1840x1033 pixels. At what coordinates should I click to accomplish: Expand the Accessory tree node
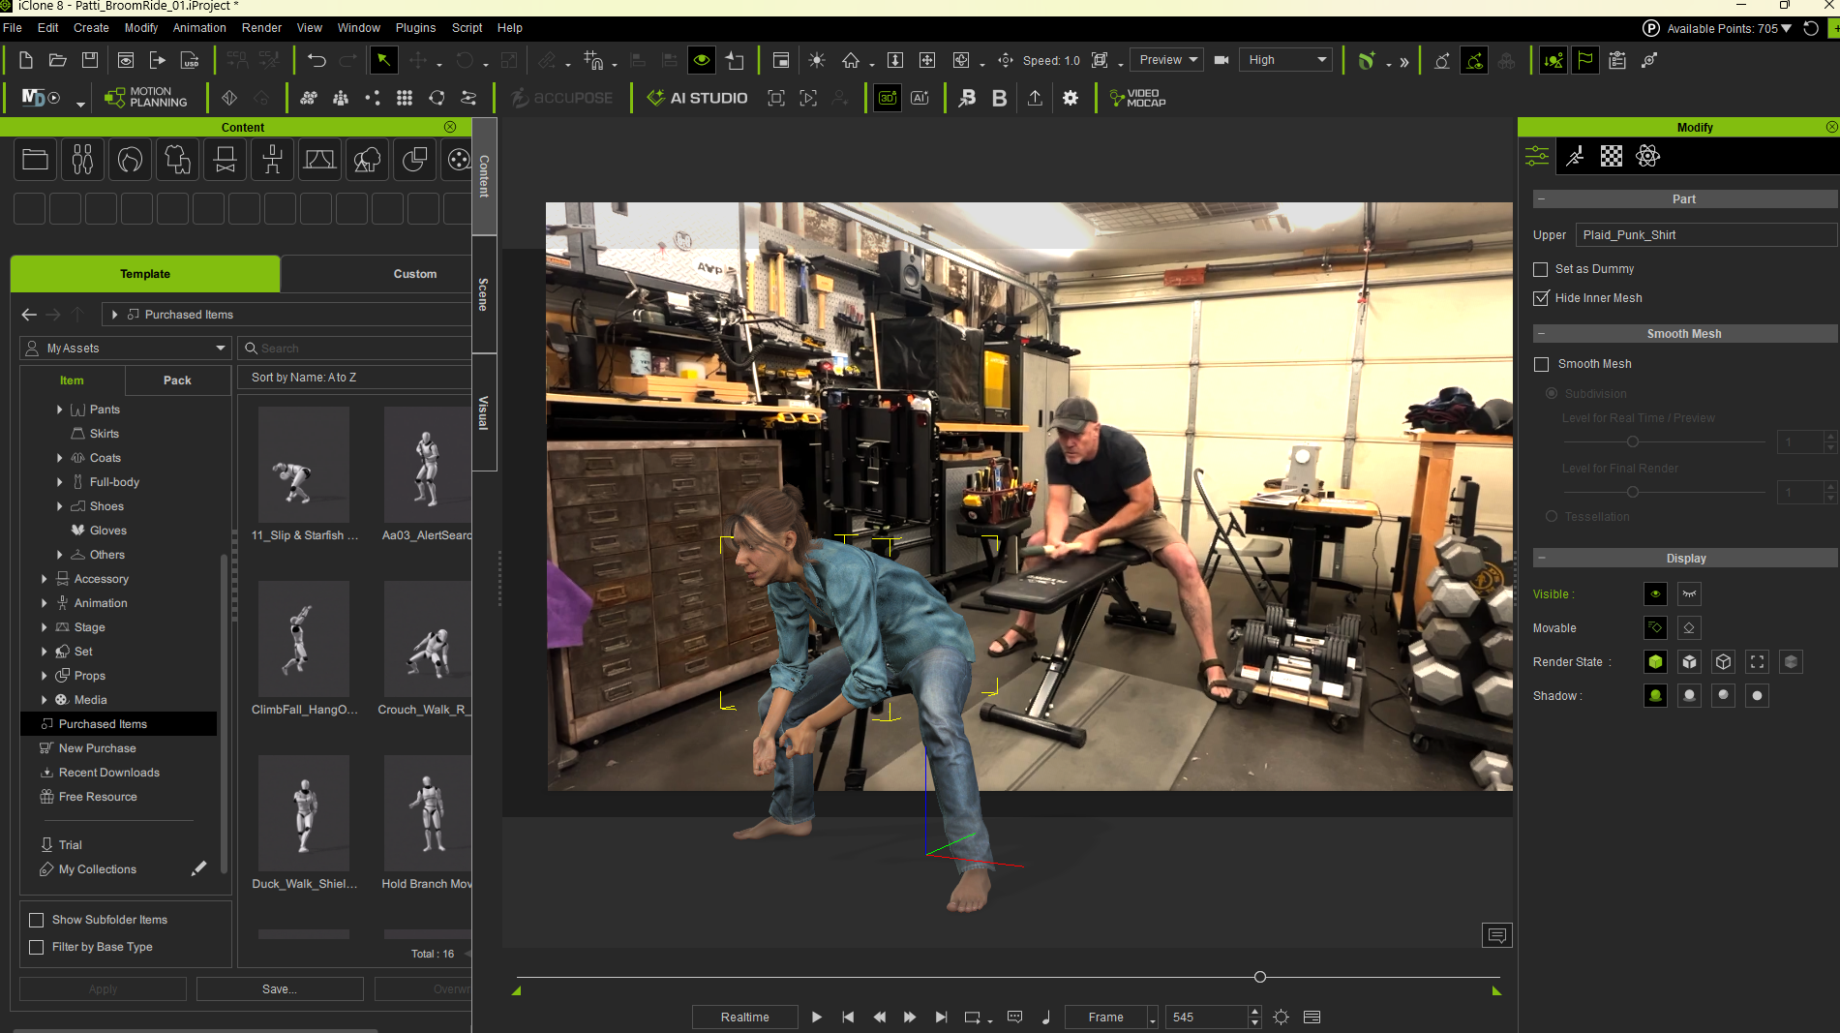45,579
